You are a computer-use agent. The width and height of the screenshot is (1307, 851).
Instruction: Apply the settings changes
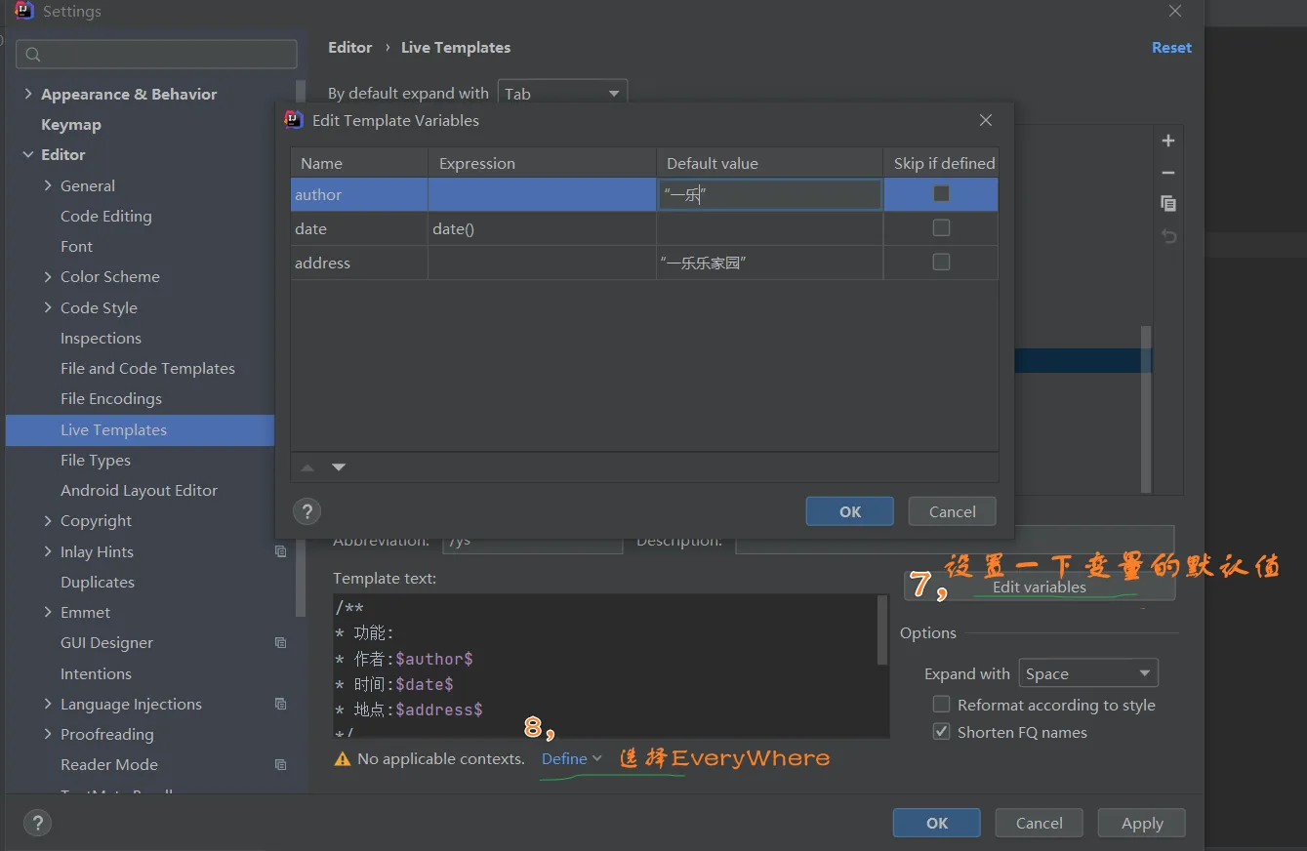coord(1142,823)
